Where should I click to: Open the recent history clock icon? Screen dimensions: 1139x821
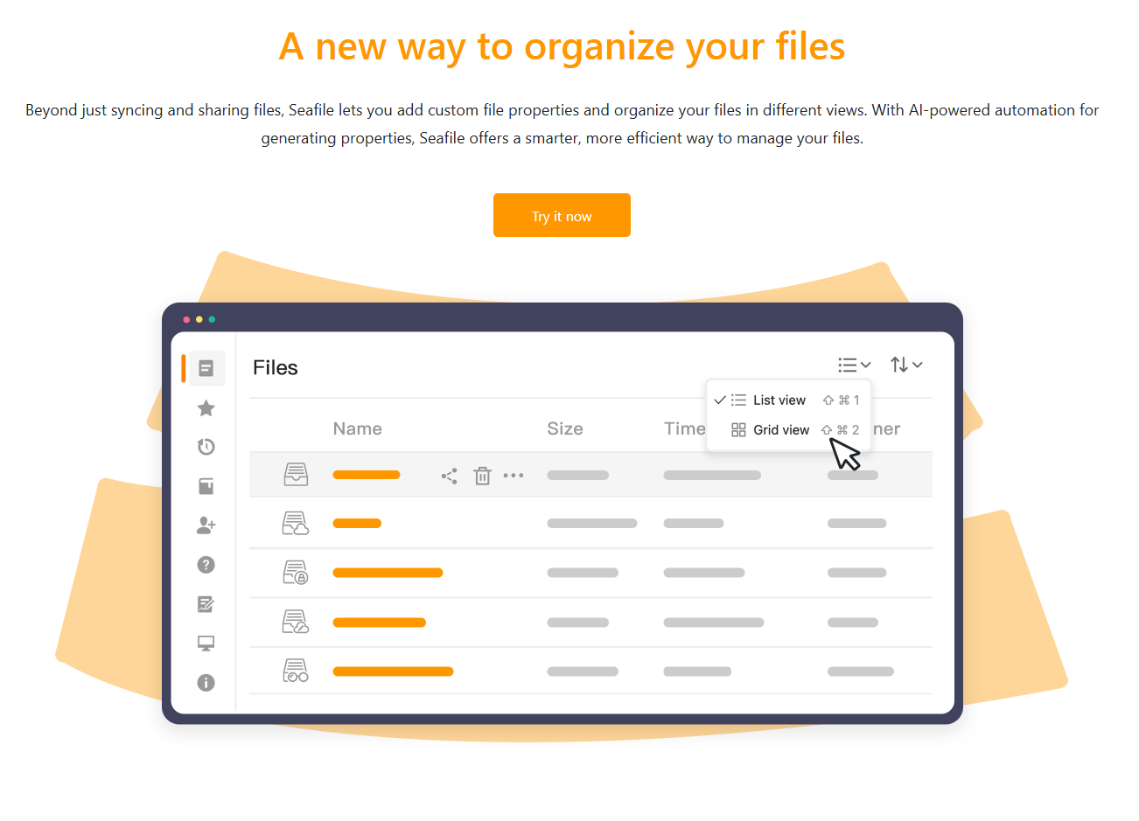[206, 447]
